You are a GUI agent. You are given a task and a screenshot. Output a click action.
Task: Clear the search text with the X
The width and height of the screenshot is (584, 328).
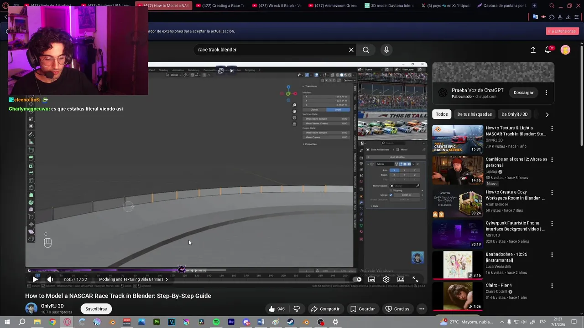[x=351, y=50]
